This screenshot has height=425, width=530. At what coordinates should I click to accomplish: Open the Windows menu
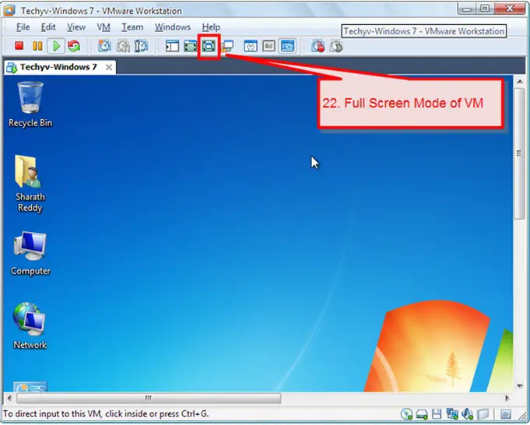pos(173,27)
